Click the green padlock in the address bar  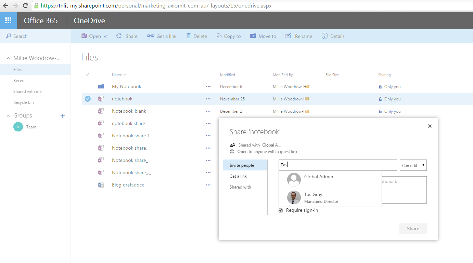click(x=37, y=6)
